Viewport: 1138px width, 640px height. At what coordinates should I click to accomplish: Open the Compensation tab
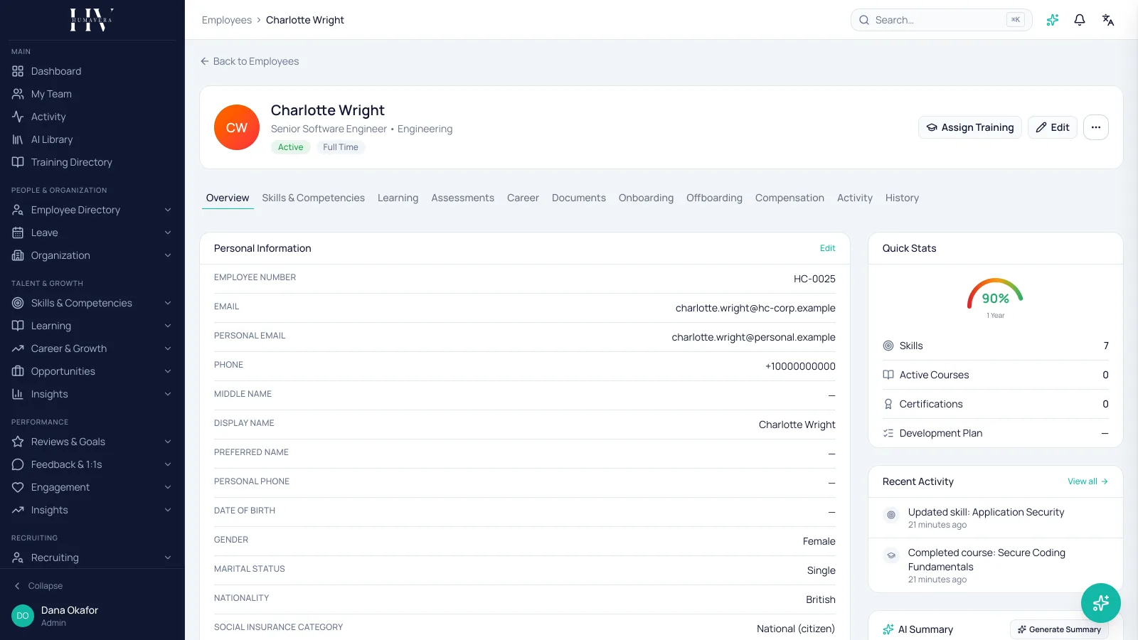coord(789,198)
